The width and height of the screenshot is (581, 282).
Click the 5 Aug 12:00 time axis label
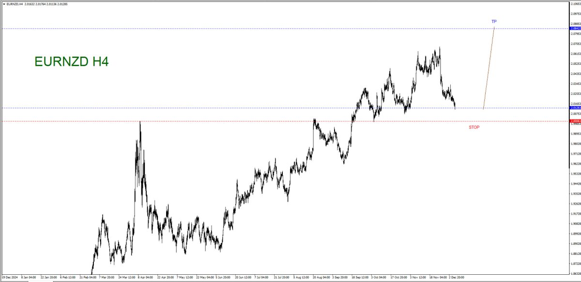302,278
